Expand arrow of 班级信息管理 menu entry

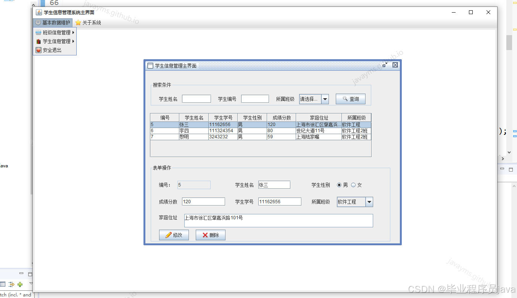tap(73, 32)
